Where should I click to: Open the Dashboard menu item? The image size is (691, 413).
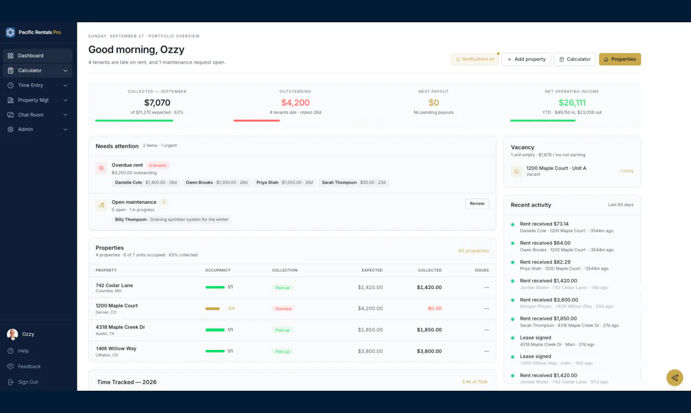38,55
